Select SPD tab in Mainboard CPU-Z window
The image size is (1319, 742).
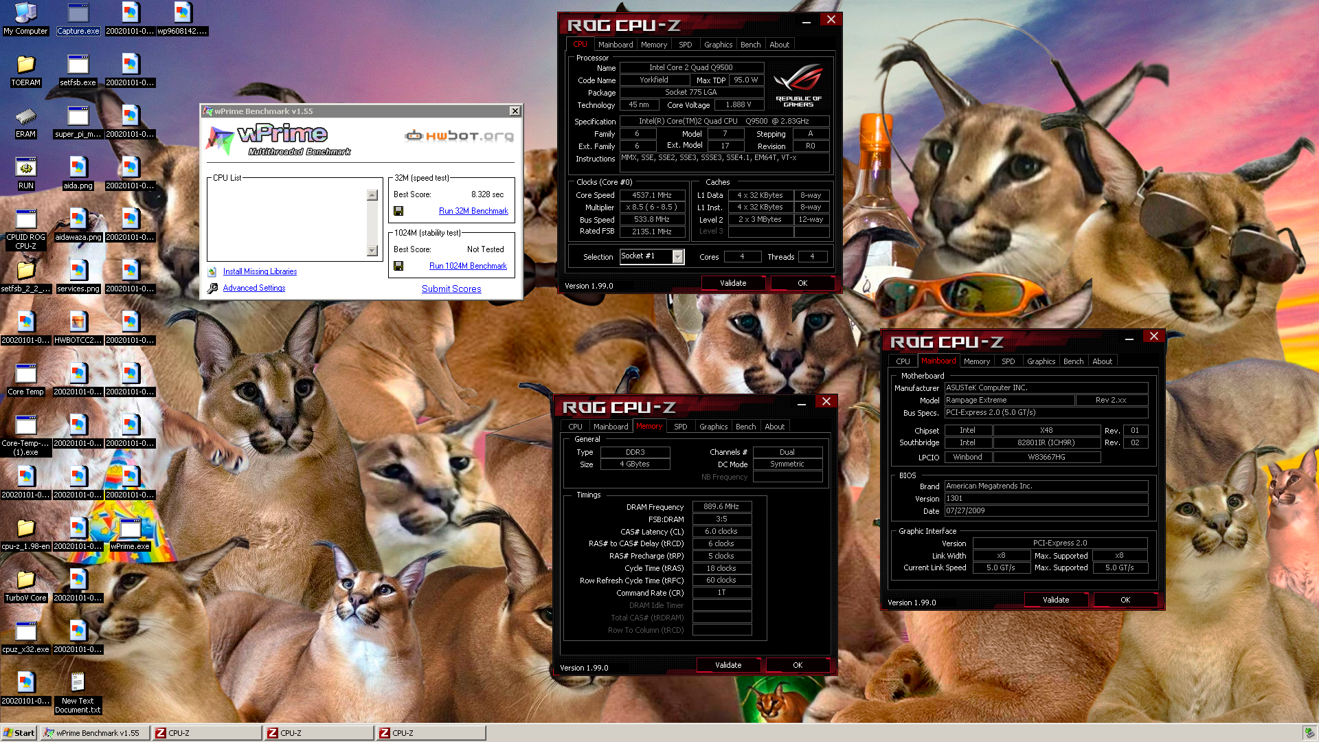pos(1008,361)
